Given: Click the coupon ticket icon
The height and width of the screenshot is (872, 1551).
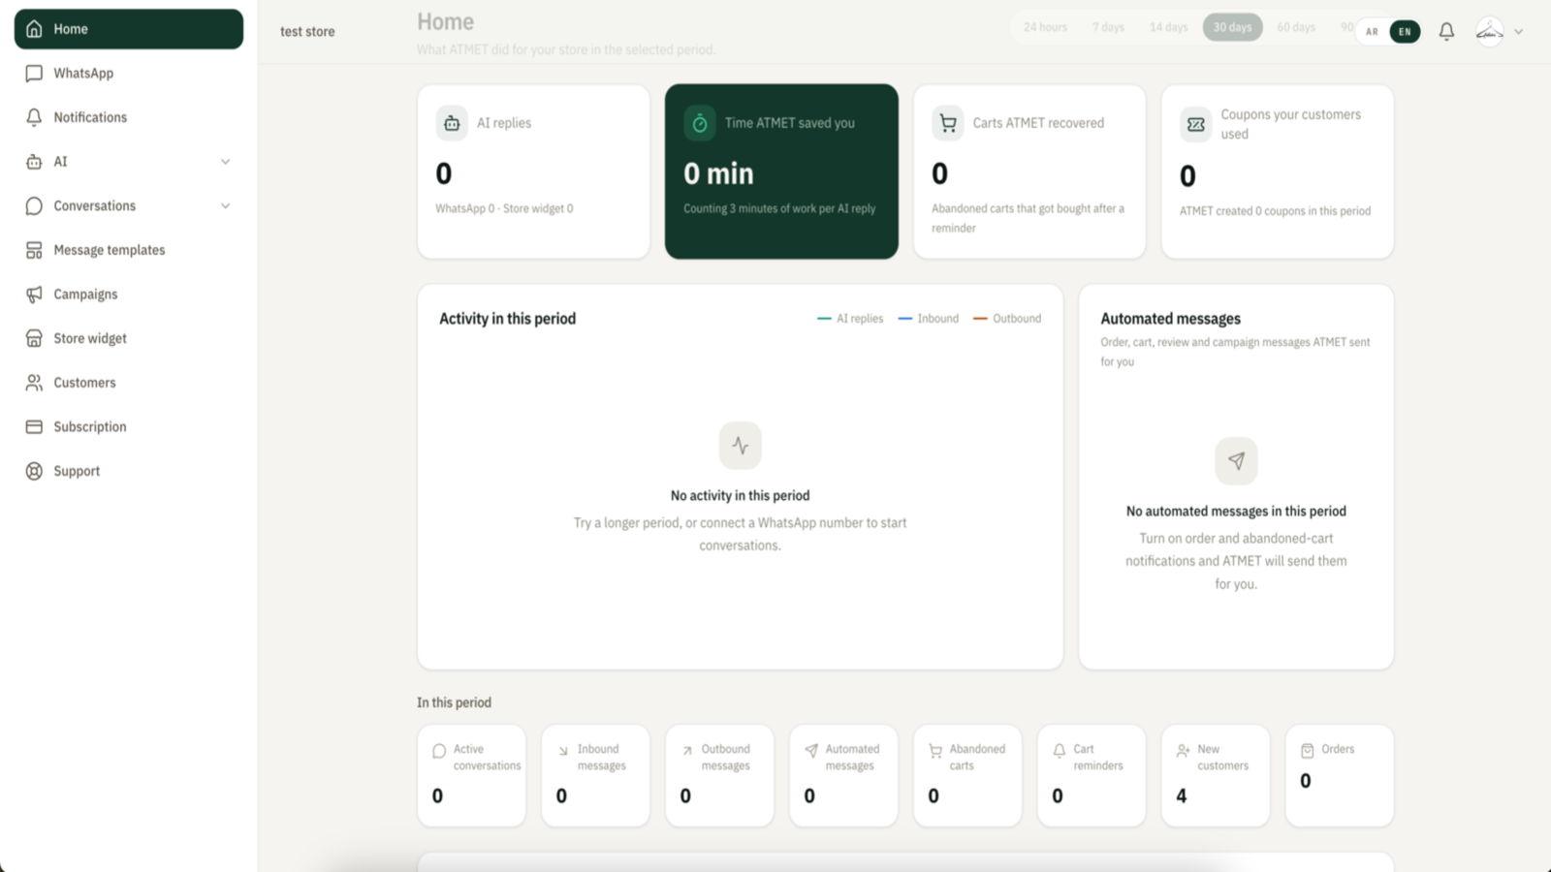Looking at the screenshot, I should 1196,124.
